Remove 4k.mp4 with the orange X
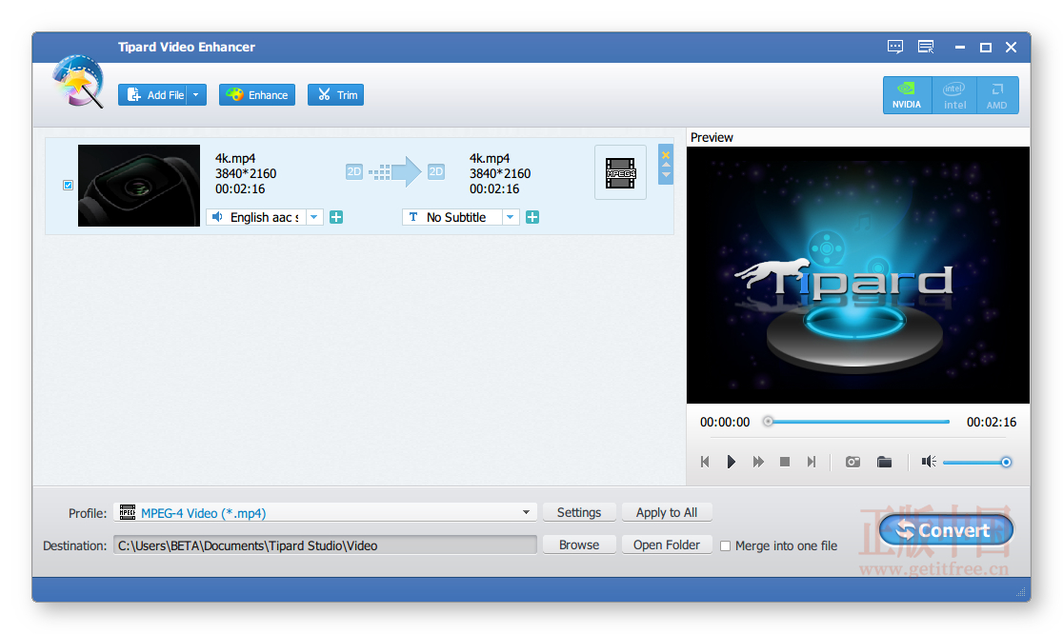 tap(666, 155)
